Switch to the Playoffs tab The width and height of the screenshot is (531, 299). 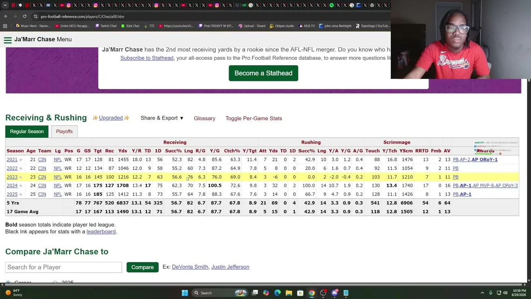click(64, 131)
